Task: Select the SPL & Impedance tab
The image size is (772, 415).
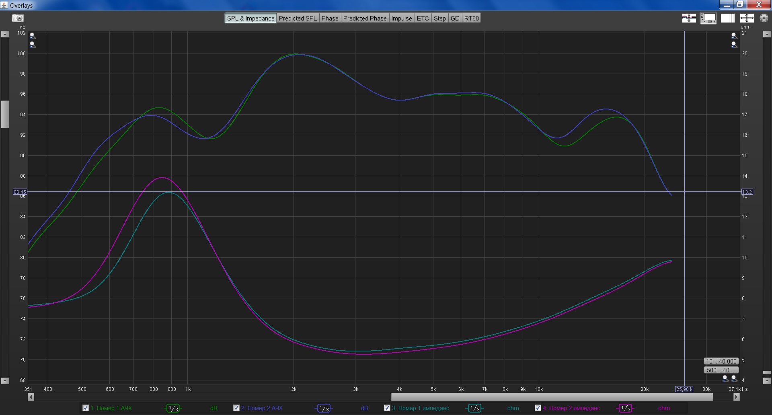Action: [250, 18]
